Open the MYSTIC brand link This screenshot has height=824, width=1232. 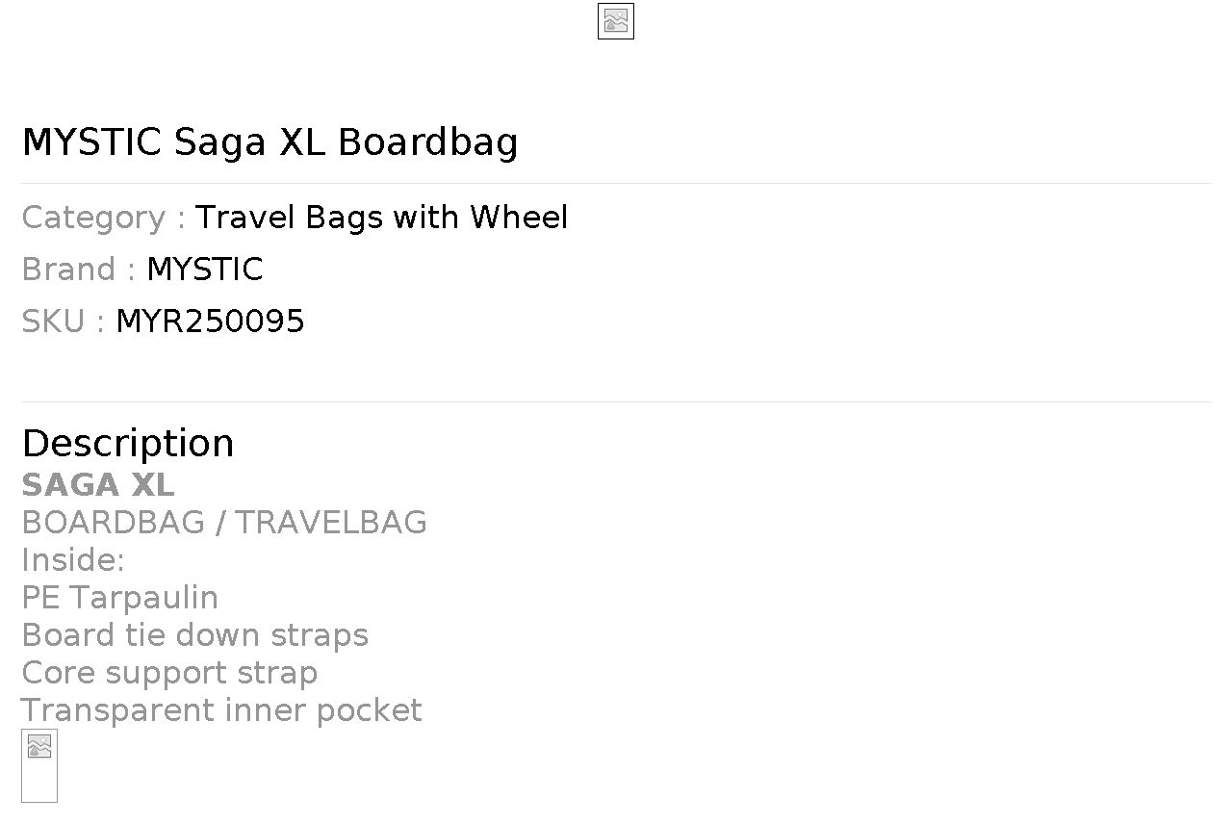tap(204, 270)
